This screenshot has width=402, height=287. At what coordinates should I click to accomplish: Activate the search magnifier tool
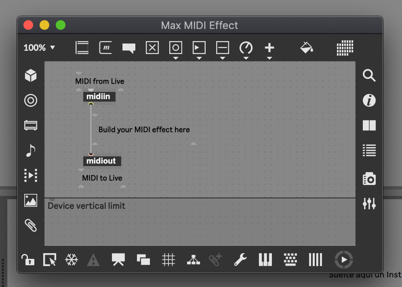click(369, 75)
